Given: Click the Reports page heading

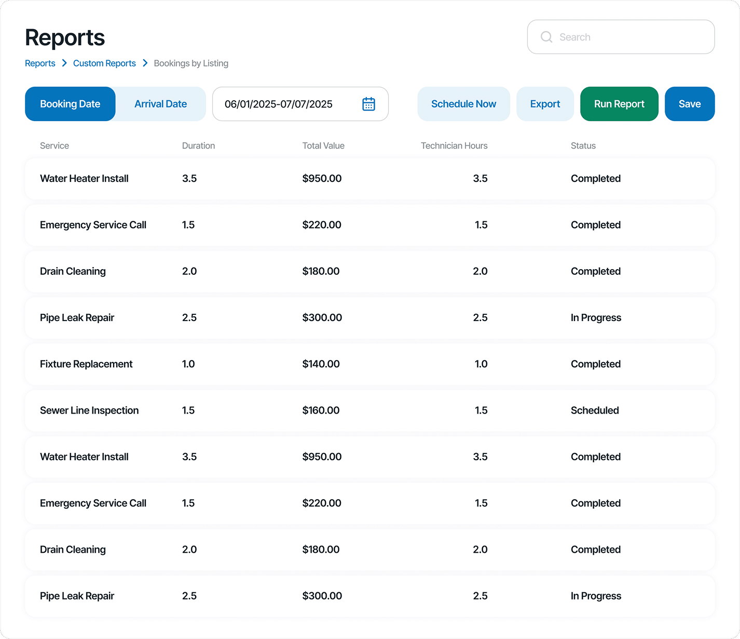Looking at the screenshot, I should 65,37.
